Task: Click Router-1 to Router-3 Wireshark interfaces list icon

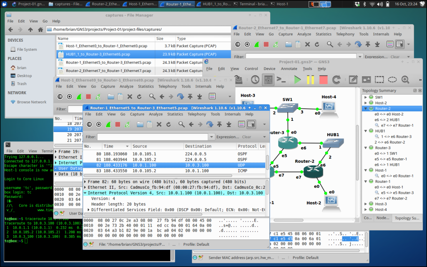Action: click(89, 125)
